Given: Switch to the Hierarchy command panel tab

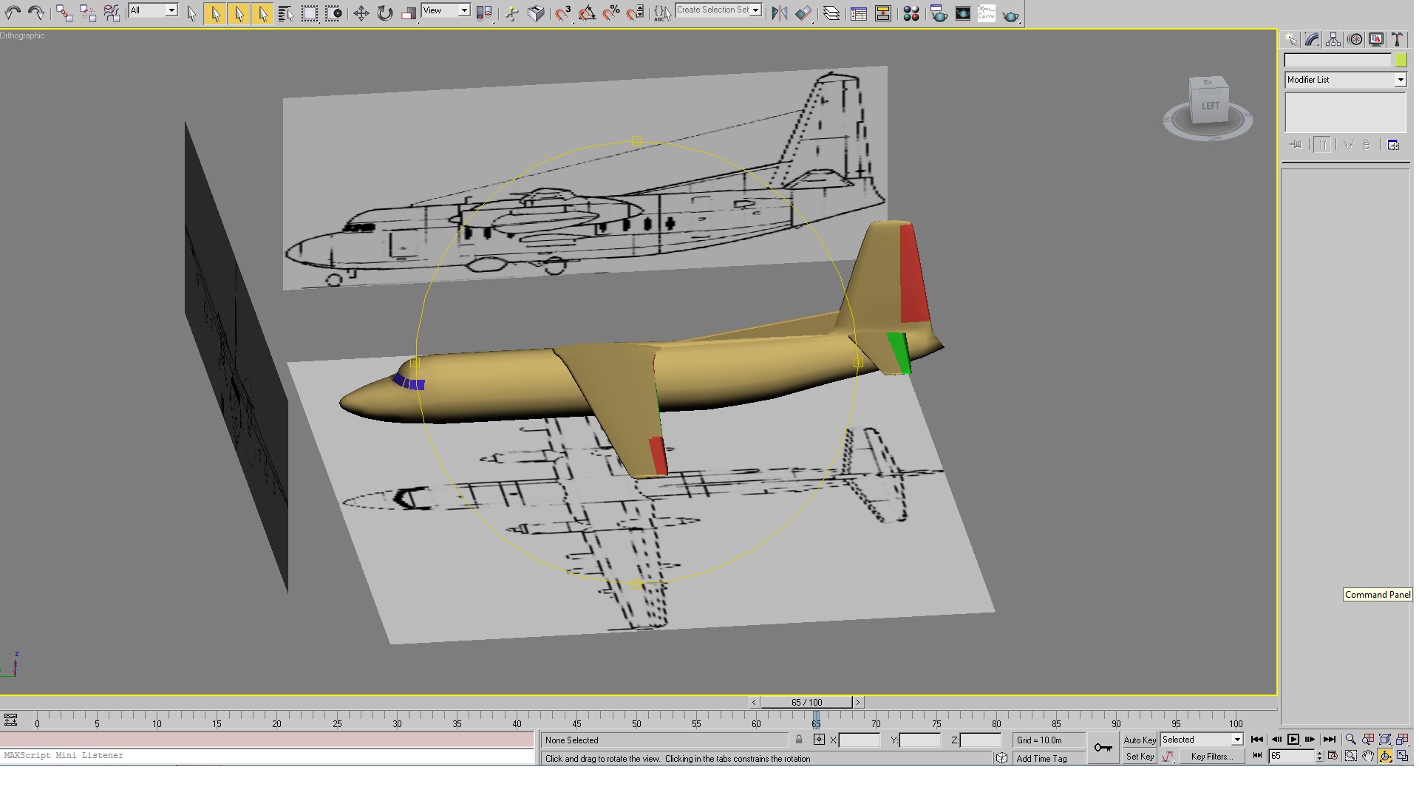Looking at the screenshot, I should tap(1333, 40).
